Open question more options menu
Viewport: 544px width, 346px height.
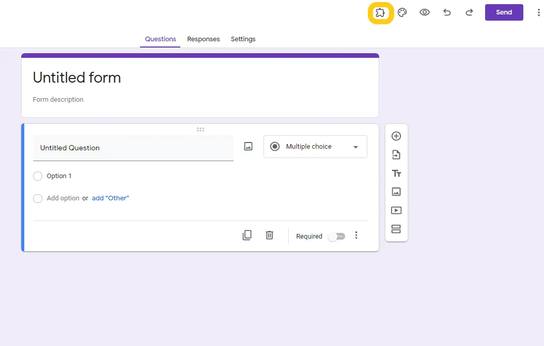click(x=356, y=235)
